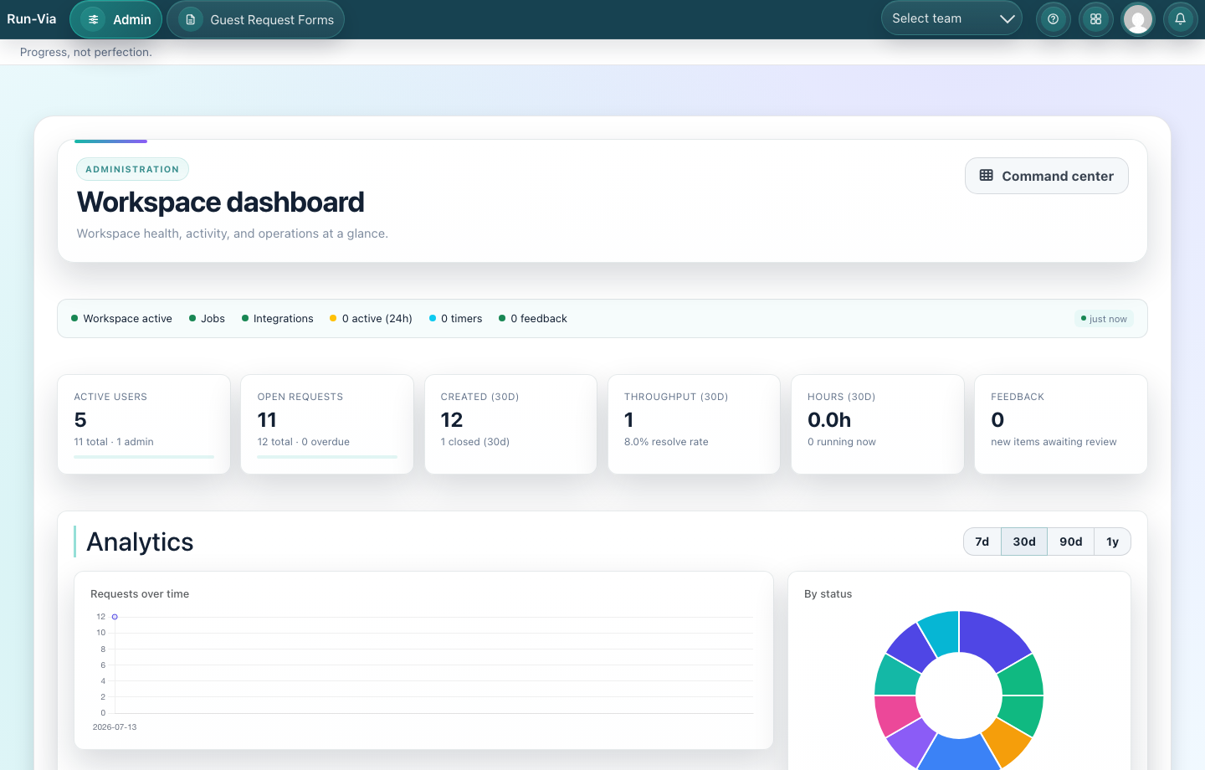1205x770 pixels.
Task: Select the 90d analytics range
Action: (x=1071, y=542)
